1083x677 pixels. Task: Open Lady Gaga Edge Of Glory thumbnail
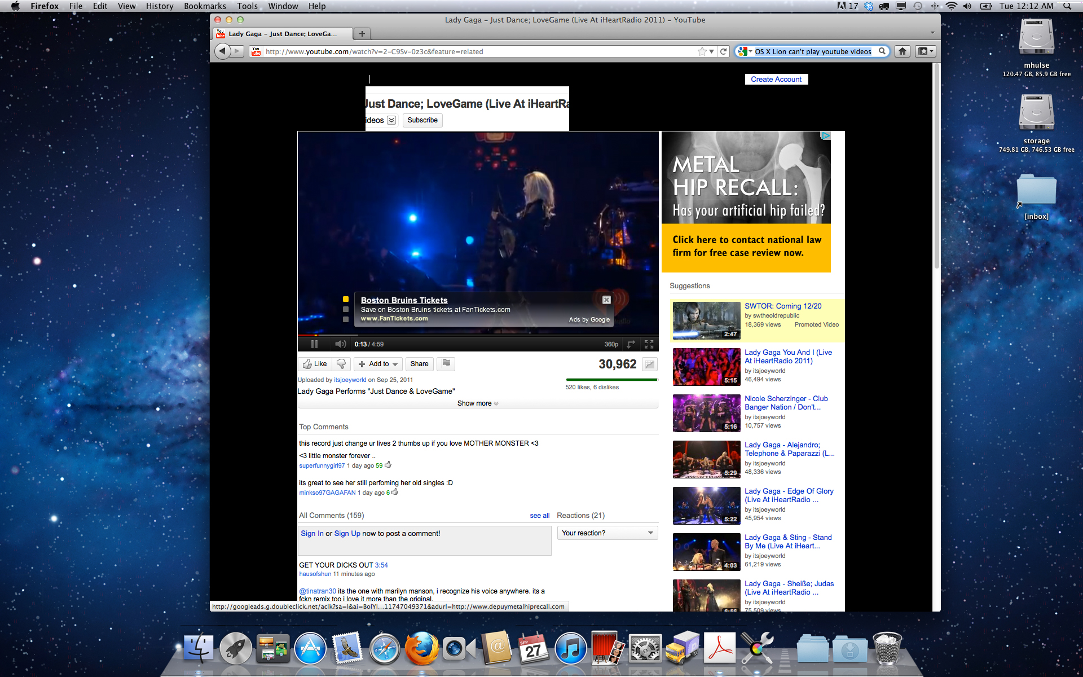tap(706, 506)
